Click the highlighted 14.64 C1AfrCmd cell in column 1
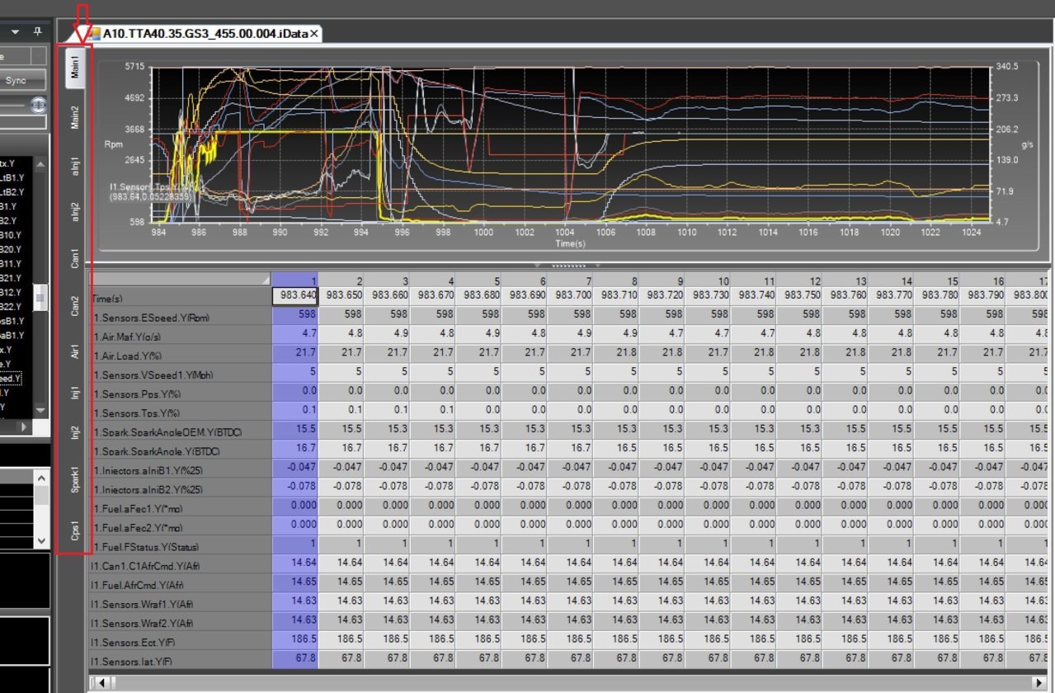The width and height of the screenshot is (1055, 693). coord(295,563)
